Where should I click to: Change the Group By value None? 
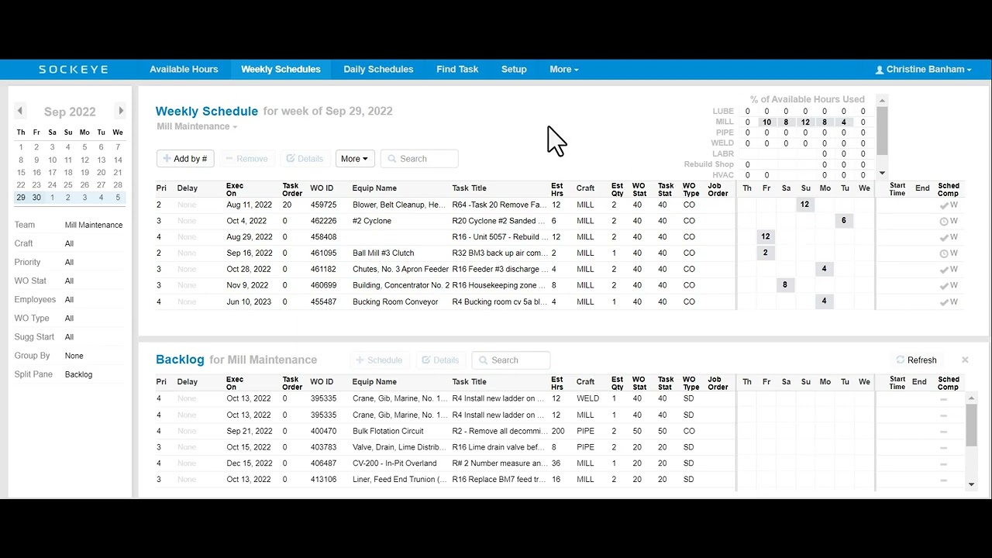pos(74,356)
